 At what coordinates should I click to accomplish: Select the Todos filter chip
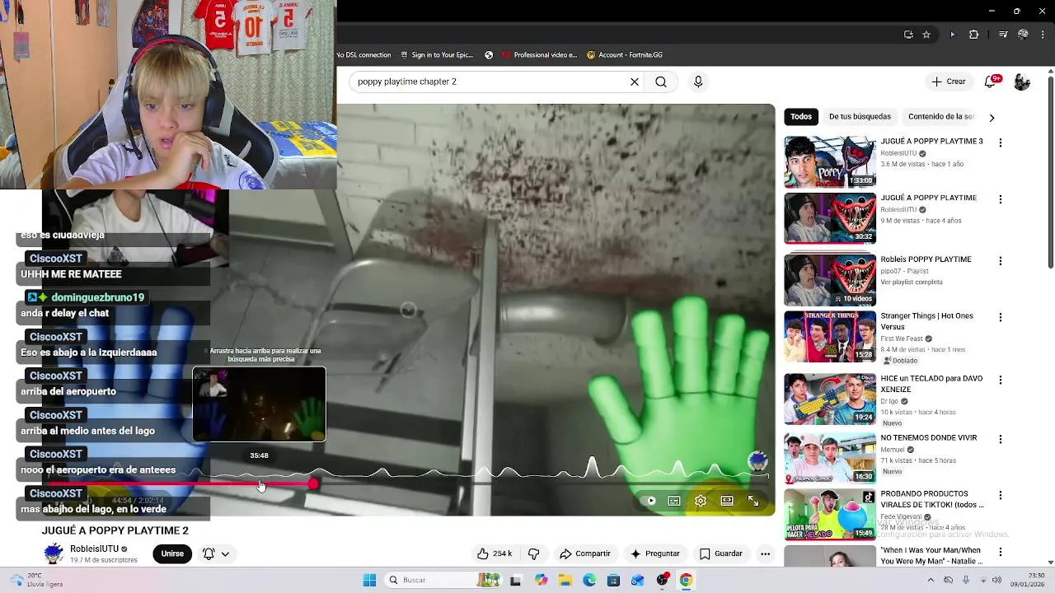point(801,117)
